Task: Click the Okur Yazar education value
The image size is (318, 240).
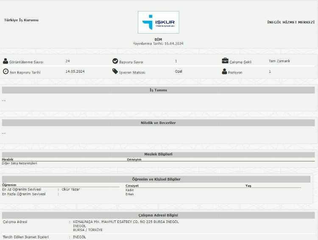Action: (71, 189)
